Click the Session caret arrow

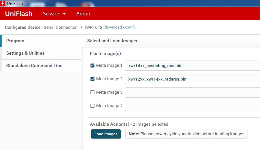coord(64,14)
